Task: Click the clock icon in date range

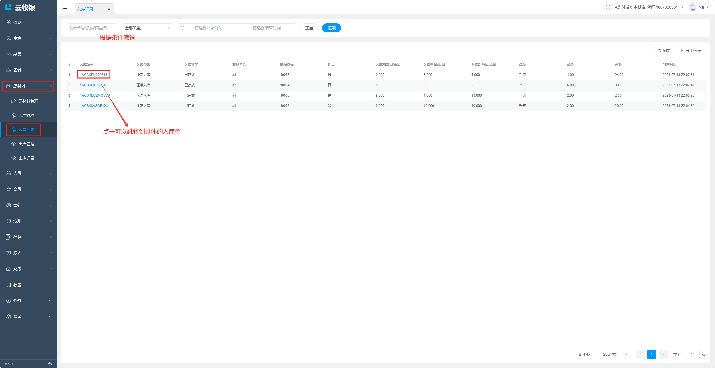Action: pyautogui.click(x=182, y=28)
